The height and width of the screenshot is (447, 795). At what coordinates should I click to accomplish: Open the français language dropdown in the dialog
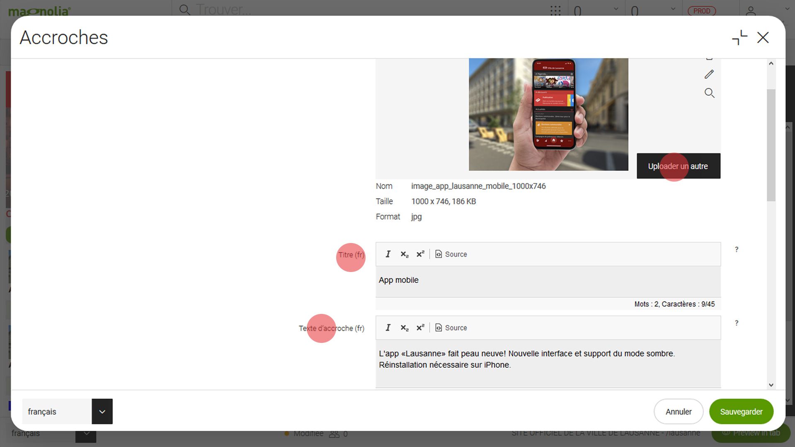point(102,411)
